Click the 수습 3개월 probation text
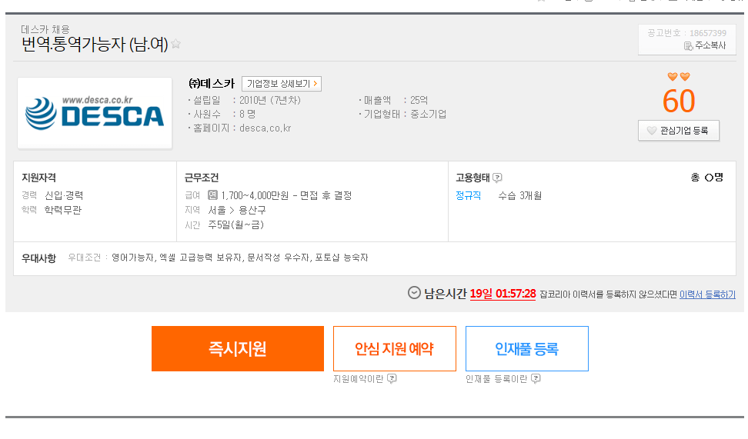 point(520,195)
